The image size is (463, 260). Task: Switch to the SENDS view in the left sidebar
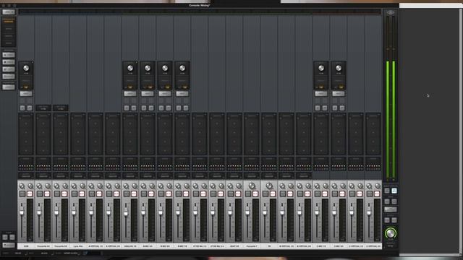pyautogui.click(x=9, y=43)
